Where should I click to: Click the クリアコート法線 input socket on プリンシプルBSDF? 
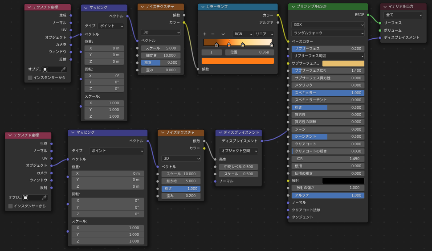coord(288,210)
